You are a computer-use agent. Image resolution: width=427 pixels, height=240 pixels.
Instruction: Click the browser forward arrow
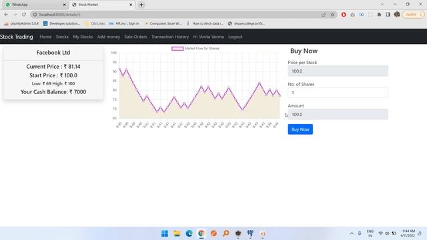point(15,15)
